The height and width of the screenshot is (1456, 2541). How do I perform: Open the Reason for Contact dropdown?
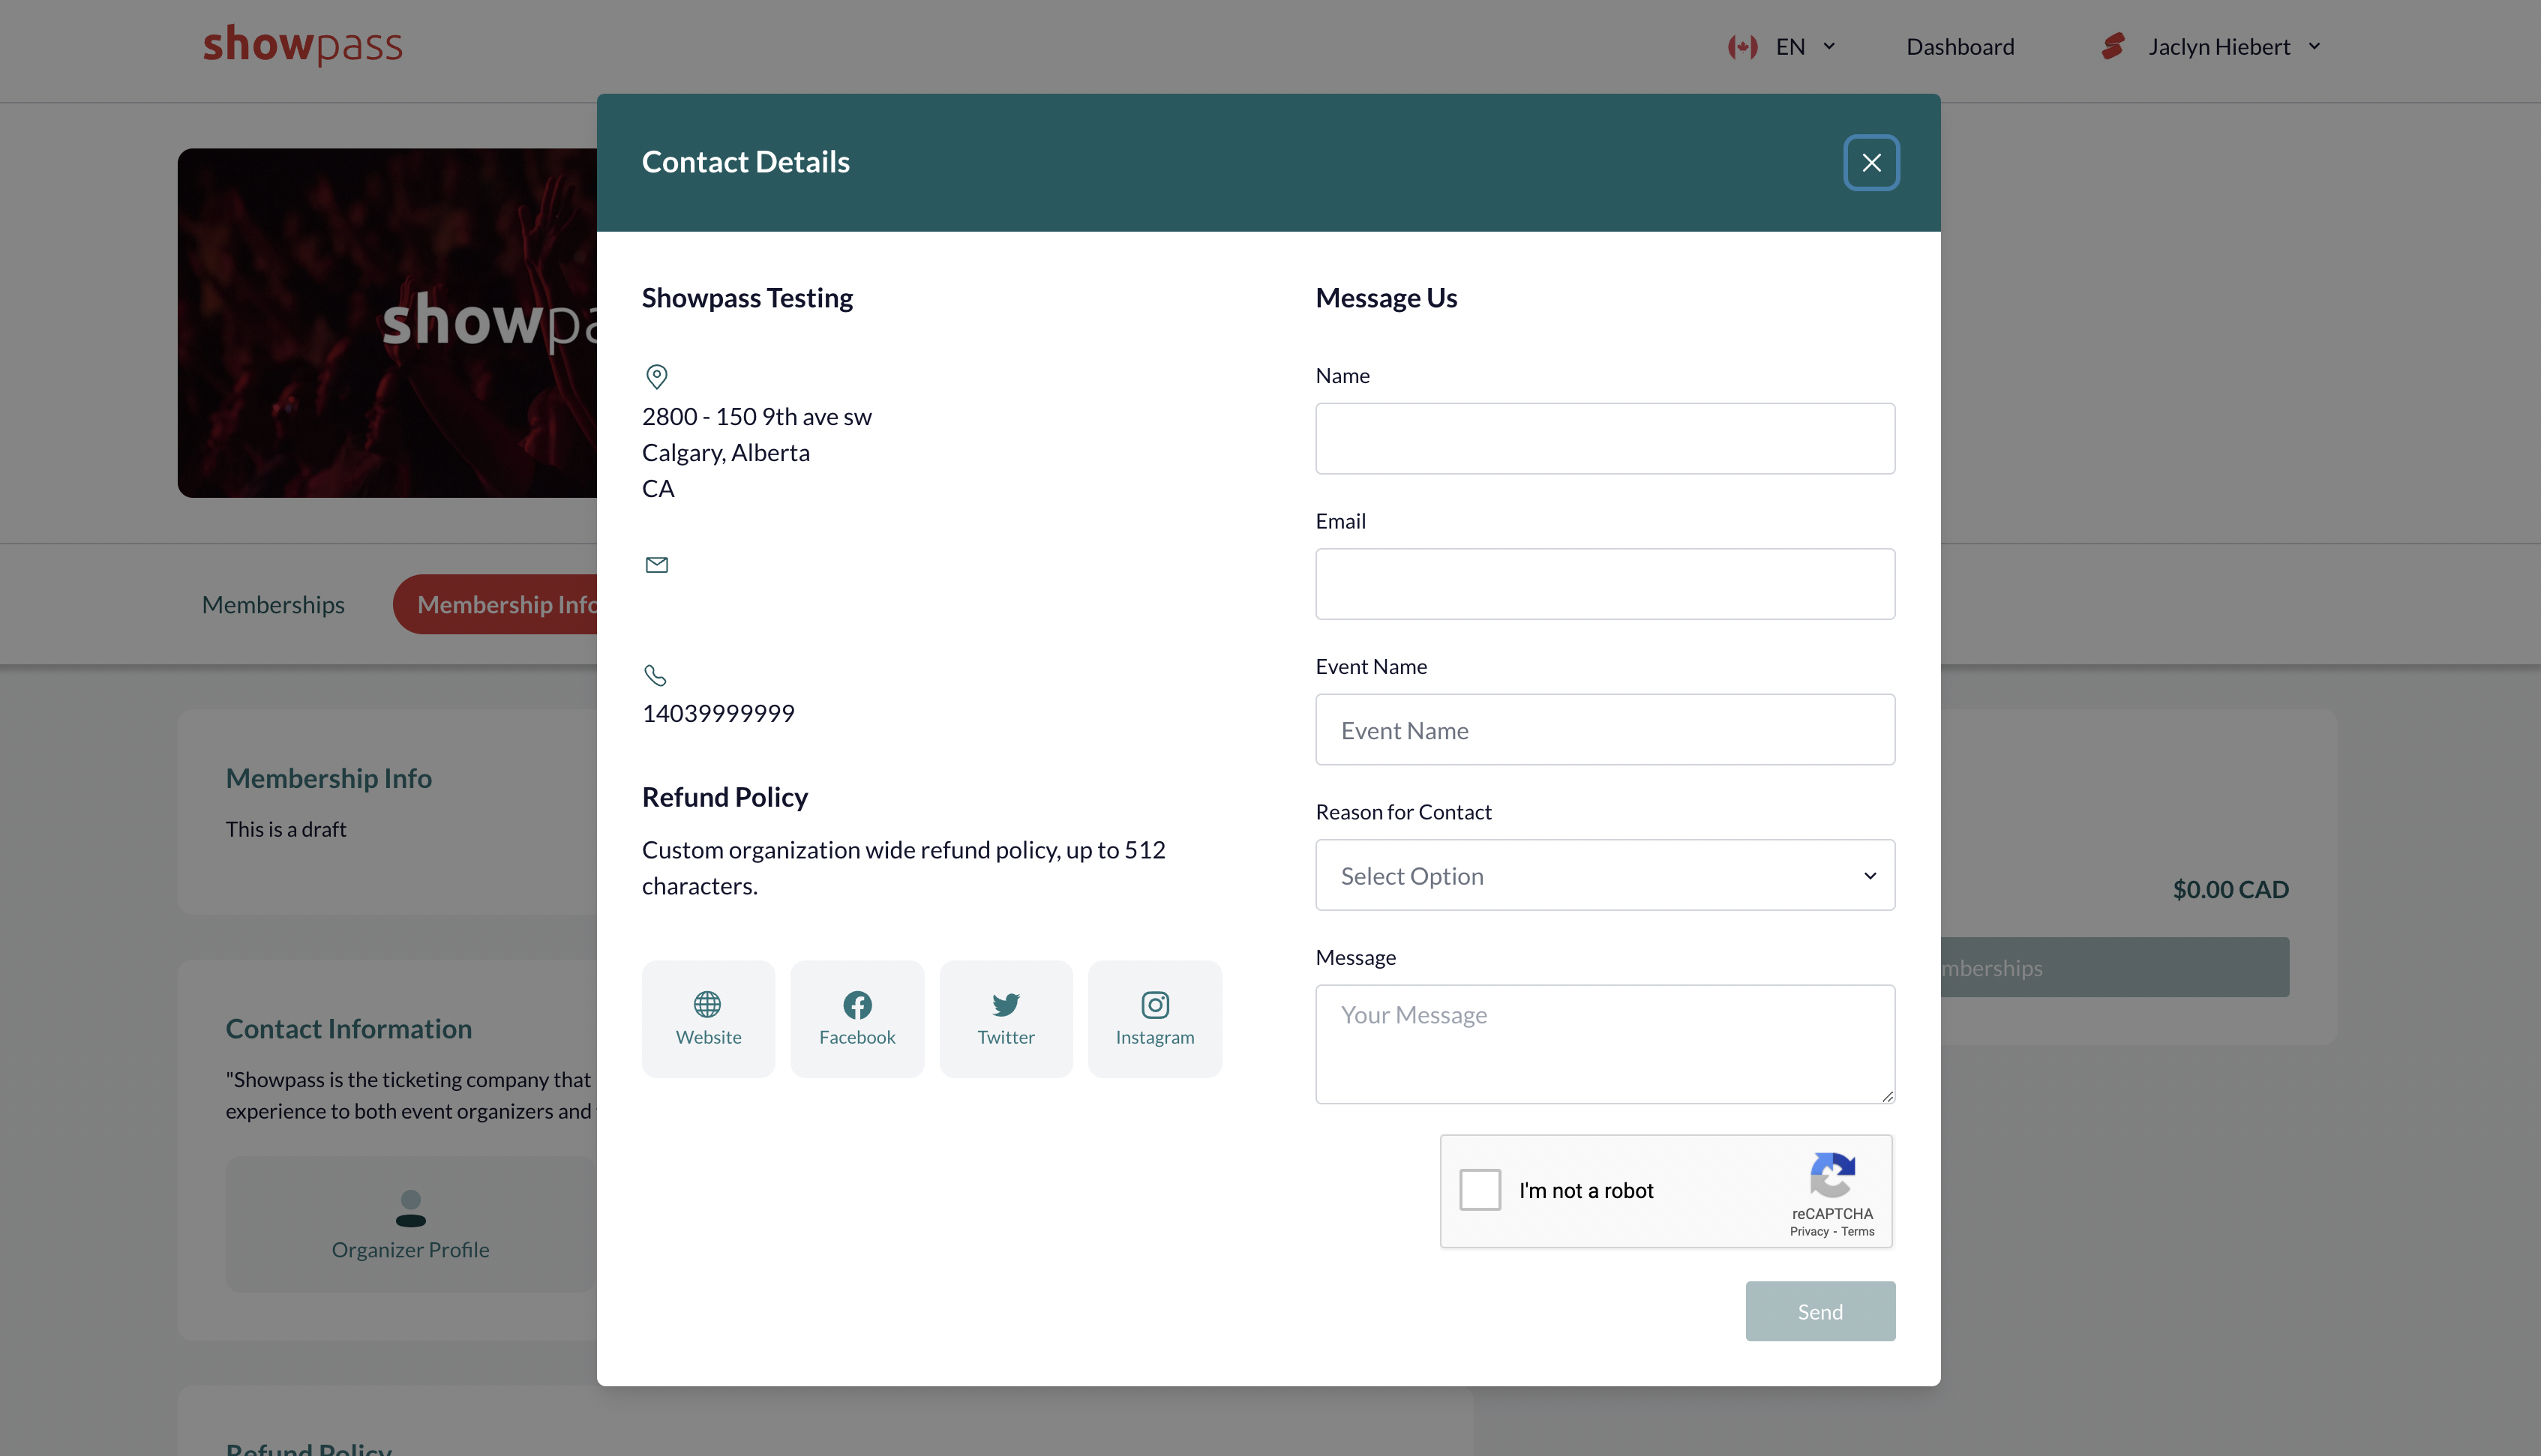click(1605, 875)
